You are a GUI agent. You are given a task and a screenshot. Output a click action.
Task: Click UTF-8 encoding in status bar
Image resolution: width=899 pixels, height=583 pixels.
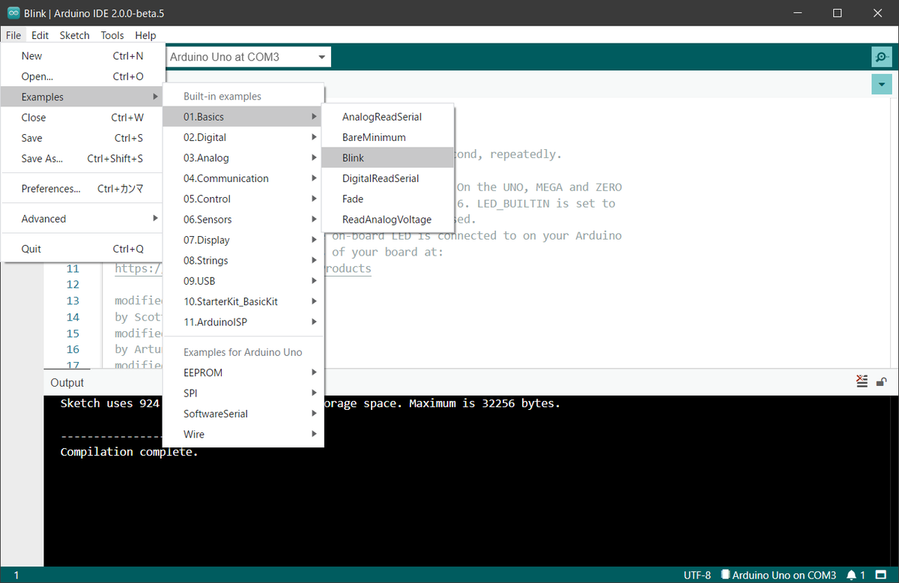697,575
